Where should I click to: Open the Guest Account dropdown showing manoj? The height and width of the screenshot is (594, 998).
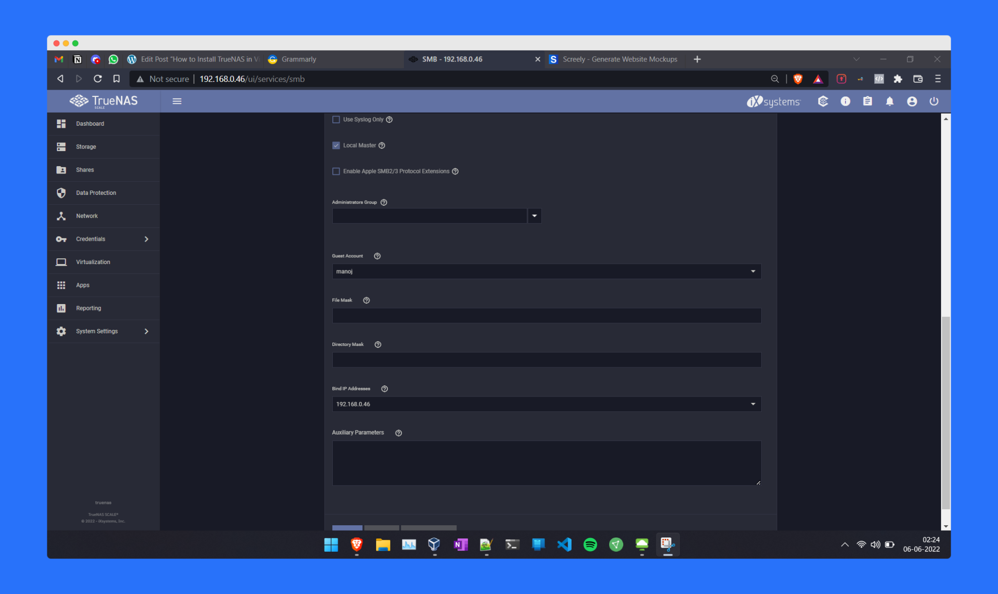pyautogui.click(x=753, y=271)
